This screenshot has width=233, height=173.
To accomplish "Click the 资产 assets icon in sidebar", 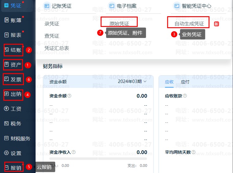I will point(6,64).
